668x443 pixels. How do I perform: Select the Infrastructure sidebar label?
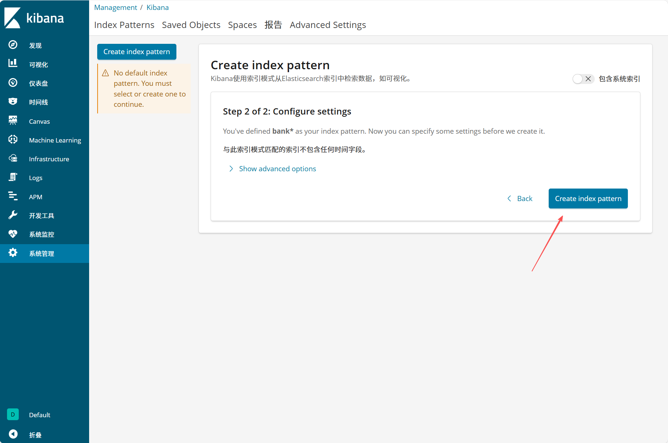[49, 159]
